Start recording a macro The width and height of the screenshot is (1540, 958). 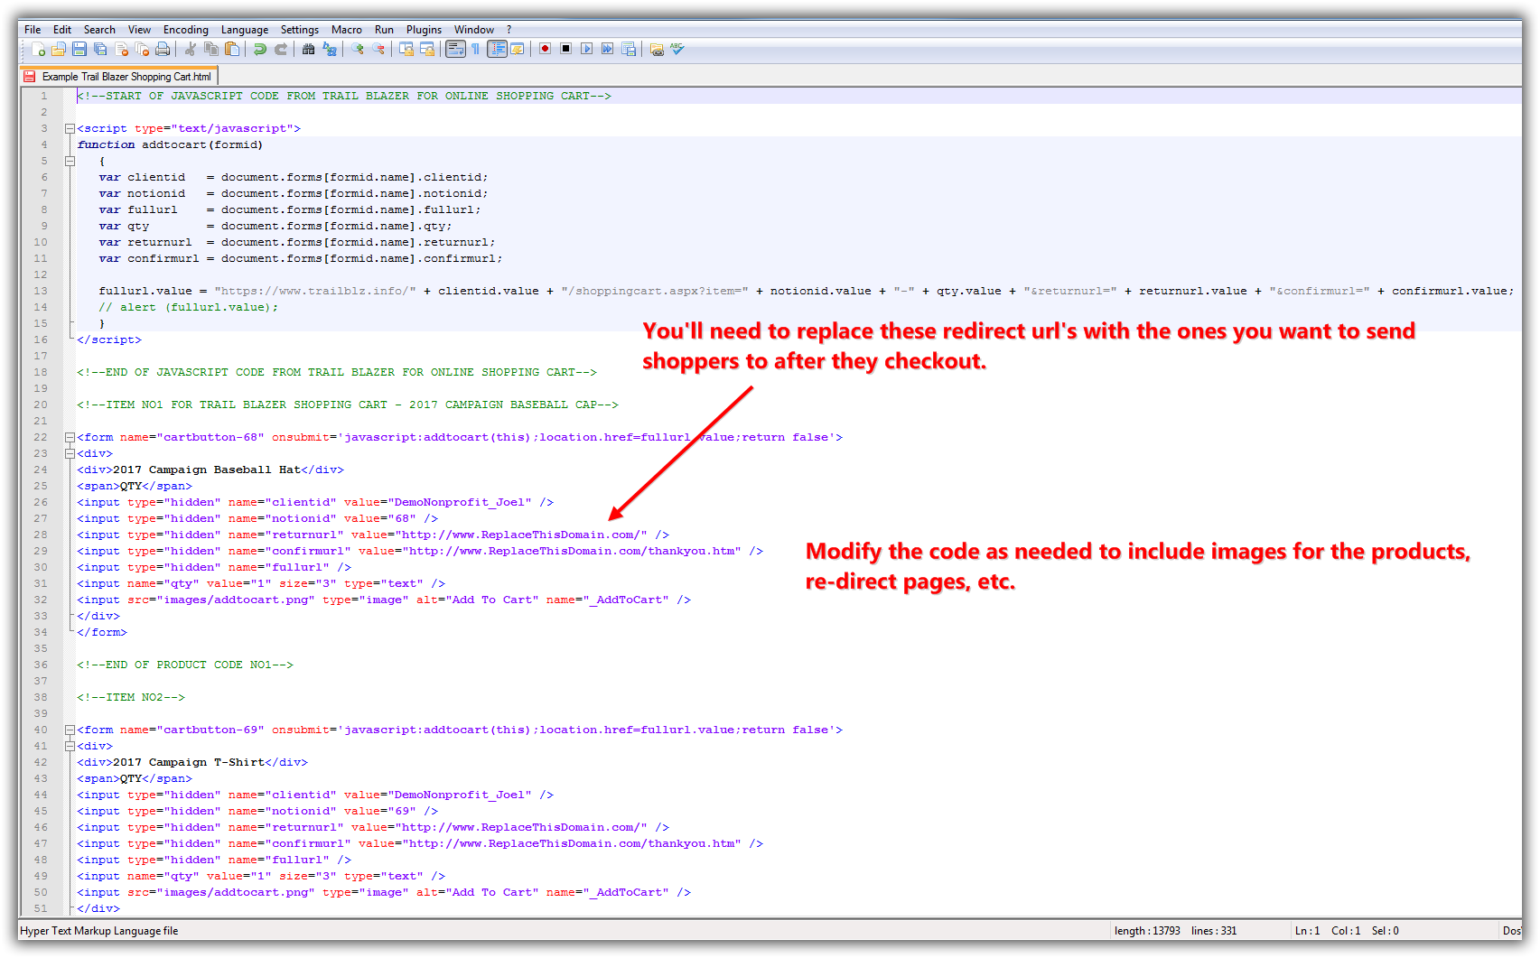545,50
